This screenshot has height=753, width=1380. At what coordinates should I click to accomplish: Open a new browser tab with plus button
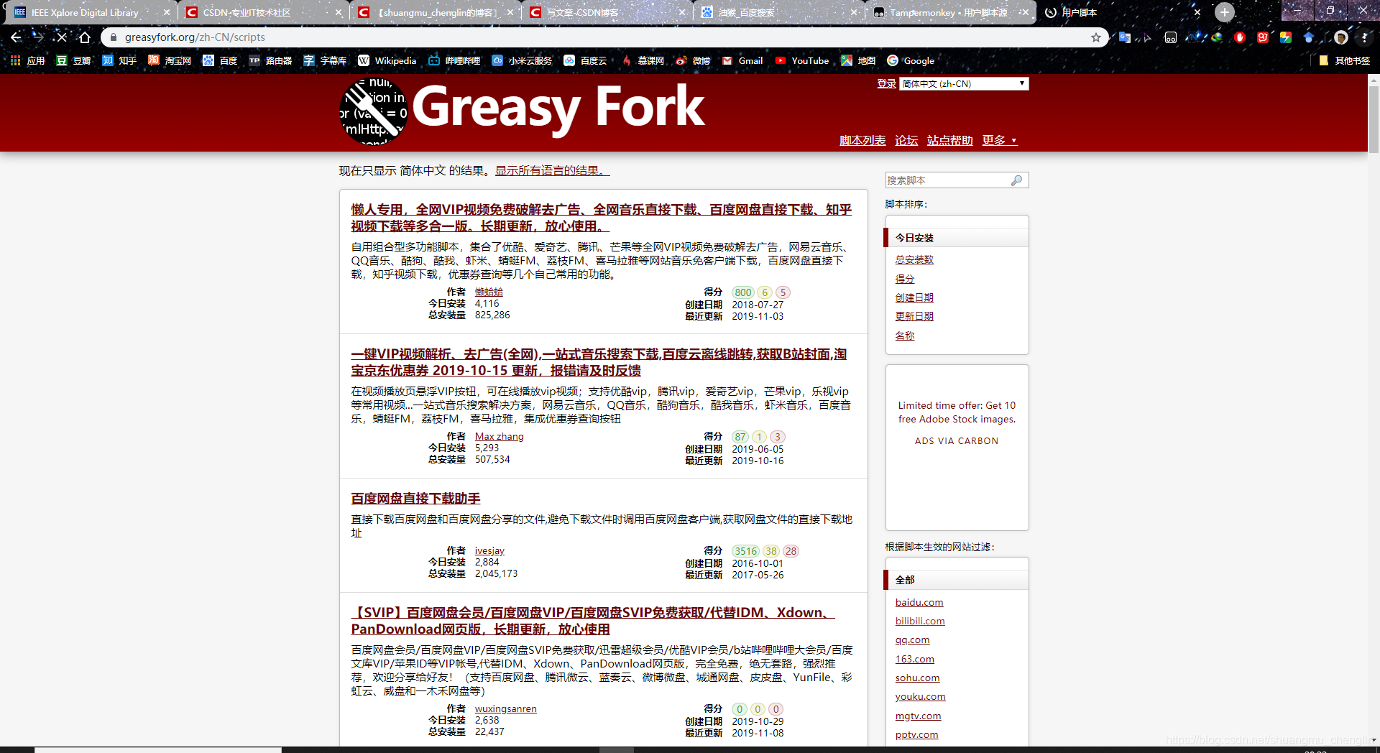point(1225,12)
